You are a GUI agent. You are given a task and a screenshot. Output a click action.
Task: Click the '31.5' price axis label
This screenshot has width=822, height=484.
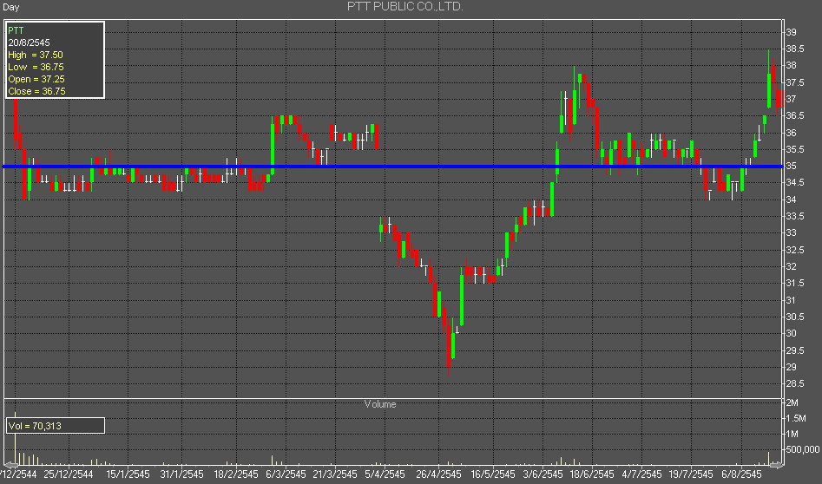(795, 283)
